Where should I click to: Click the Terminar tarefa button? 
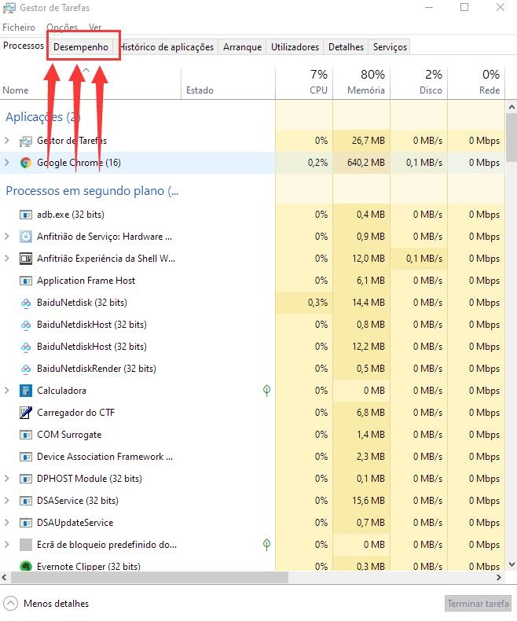coord(478,604)
